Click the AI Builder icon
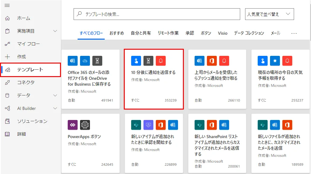The height and width of the screenshot is (174, 311). click(x=7, y=108)
